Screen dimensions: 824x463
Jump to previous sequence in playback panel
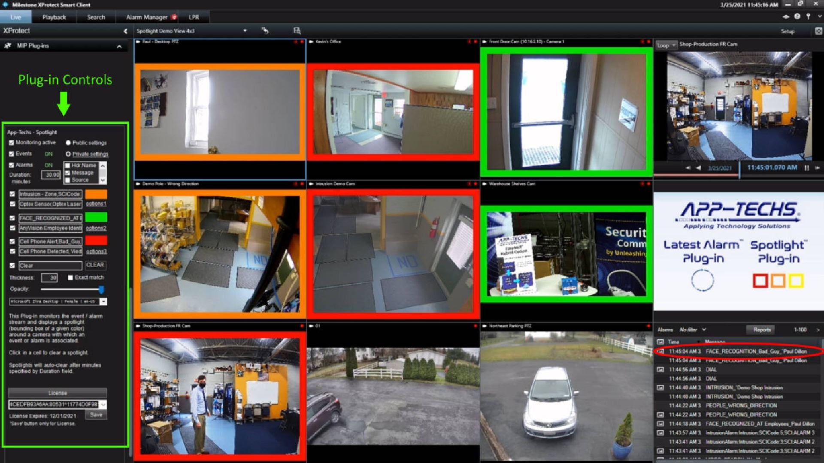(688, 168)
